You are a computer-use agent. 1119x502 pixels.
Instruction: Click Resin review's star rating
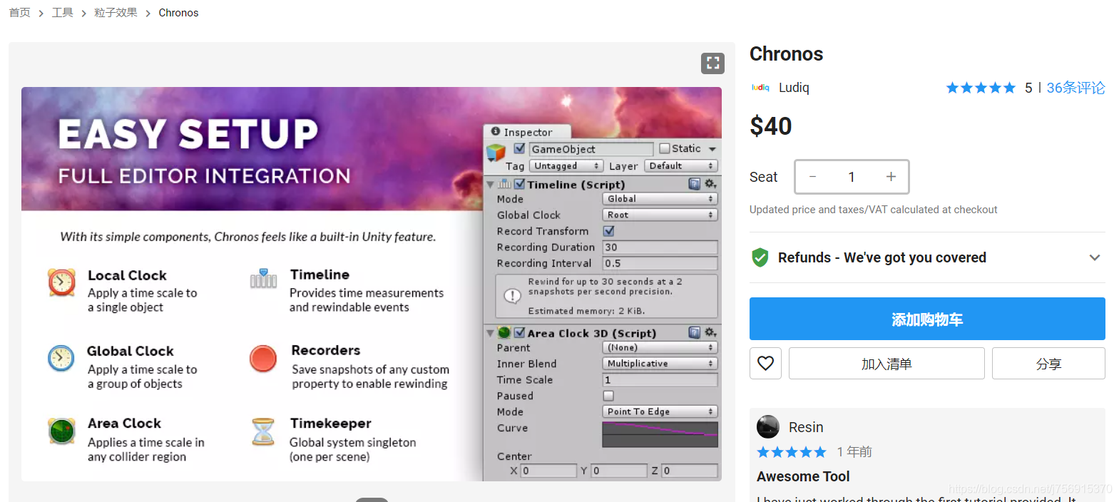(792, 452)
